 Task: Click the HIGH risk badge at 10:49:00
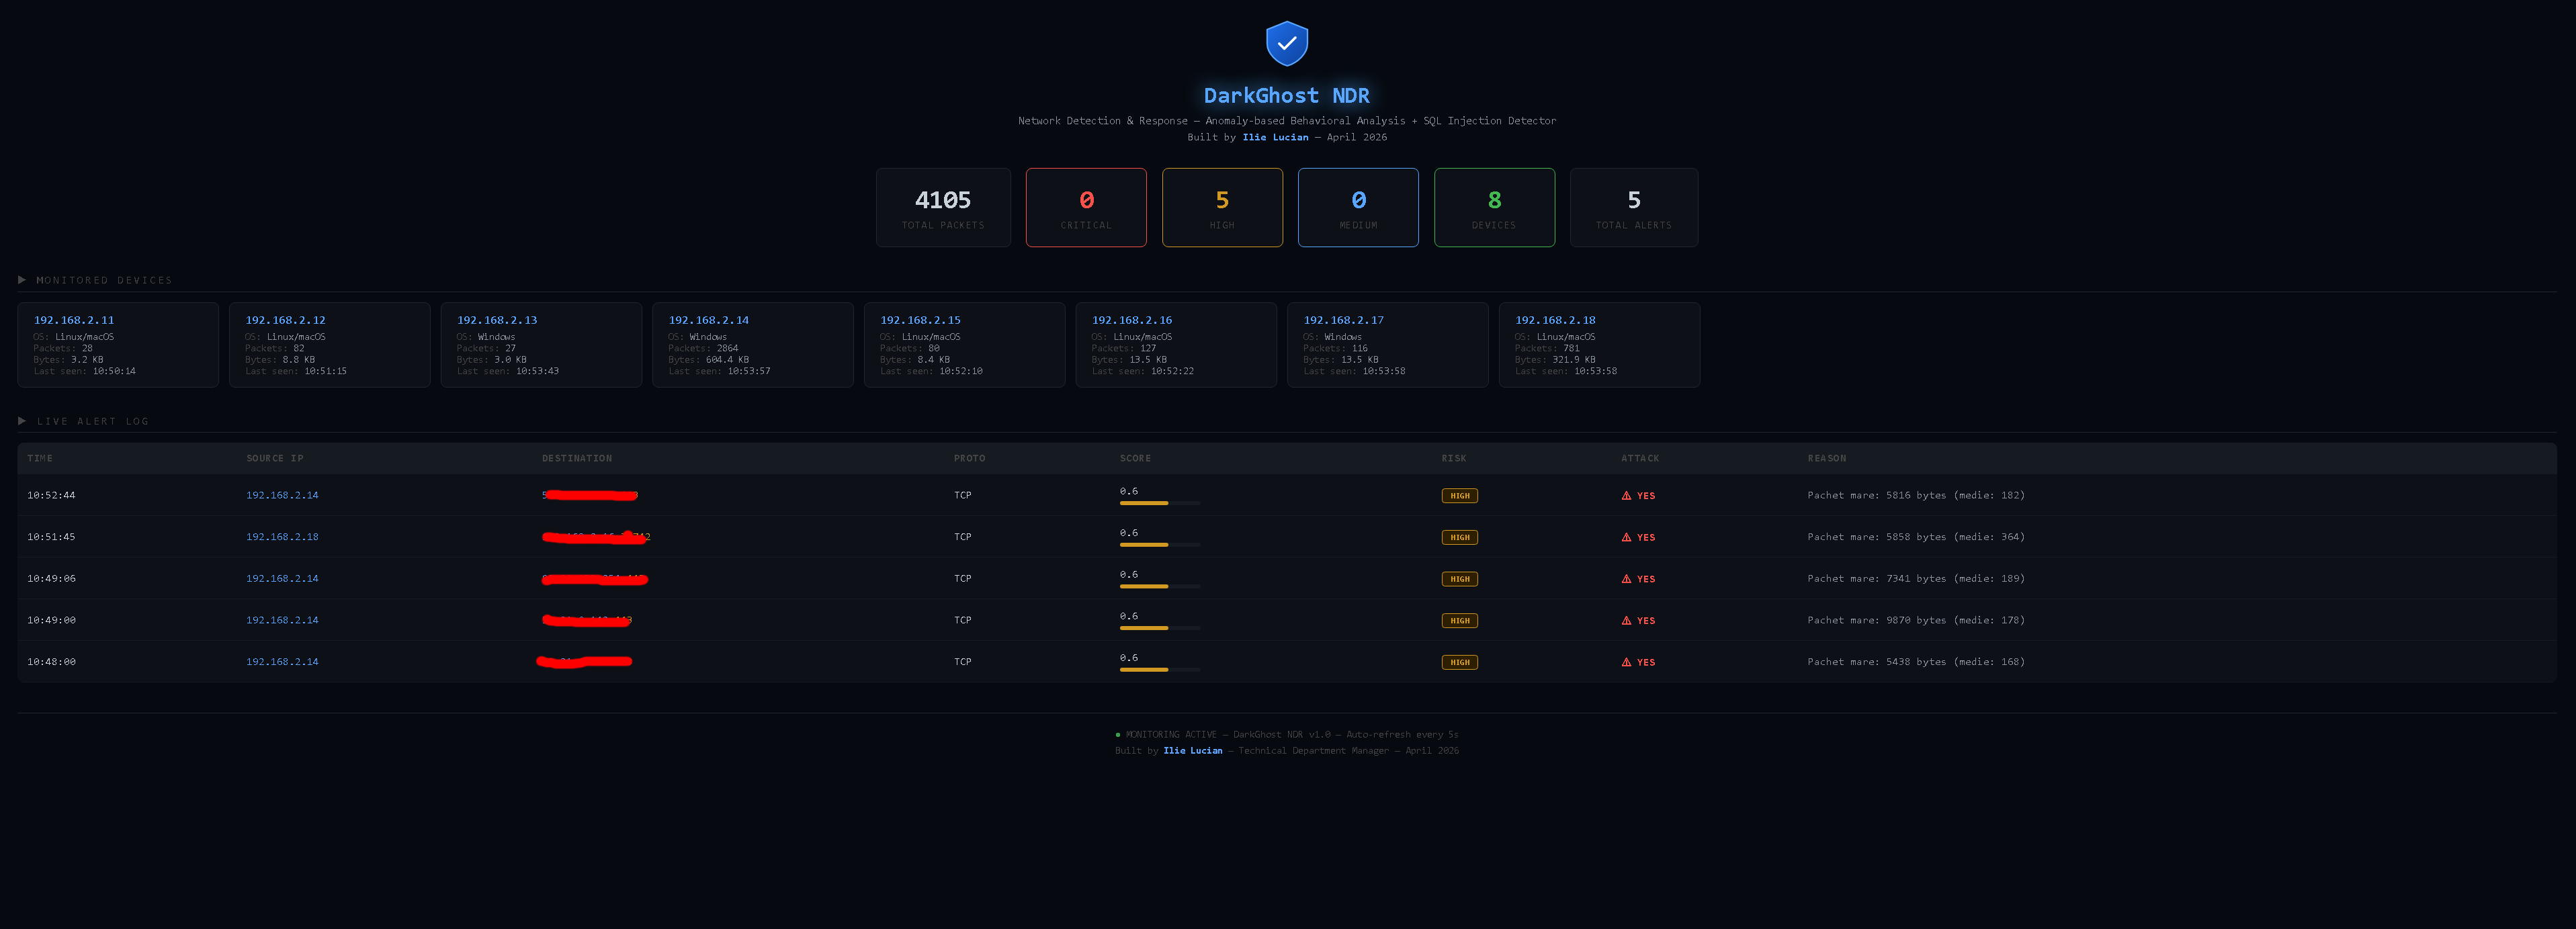1459,621
